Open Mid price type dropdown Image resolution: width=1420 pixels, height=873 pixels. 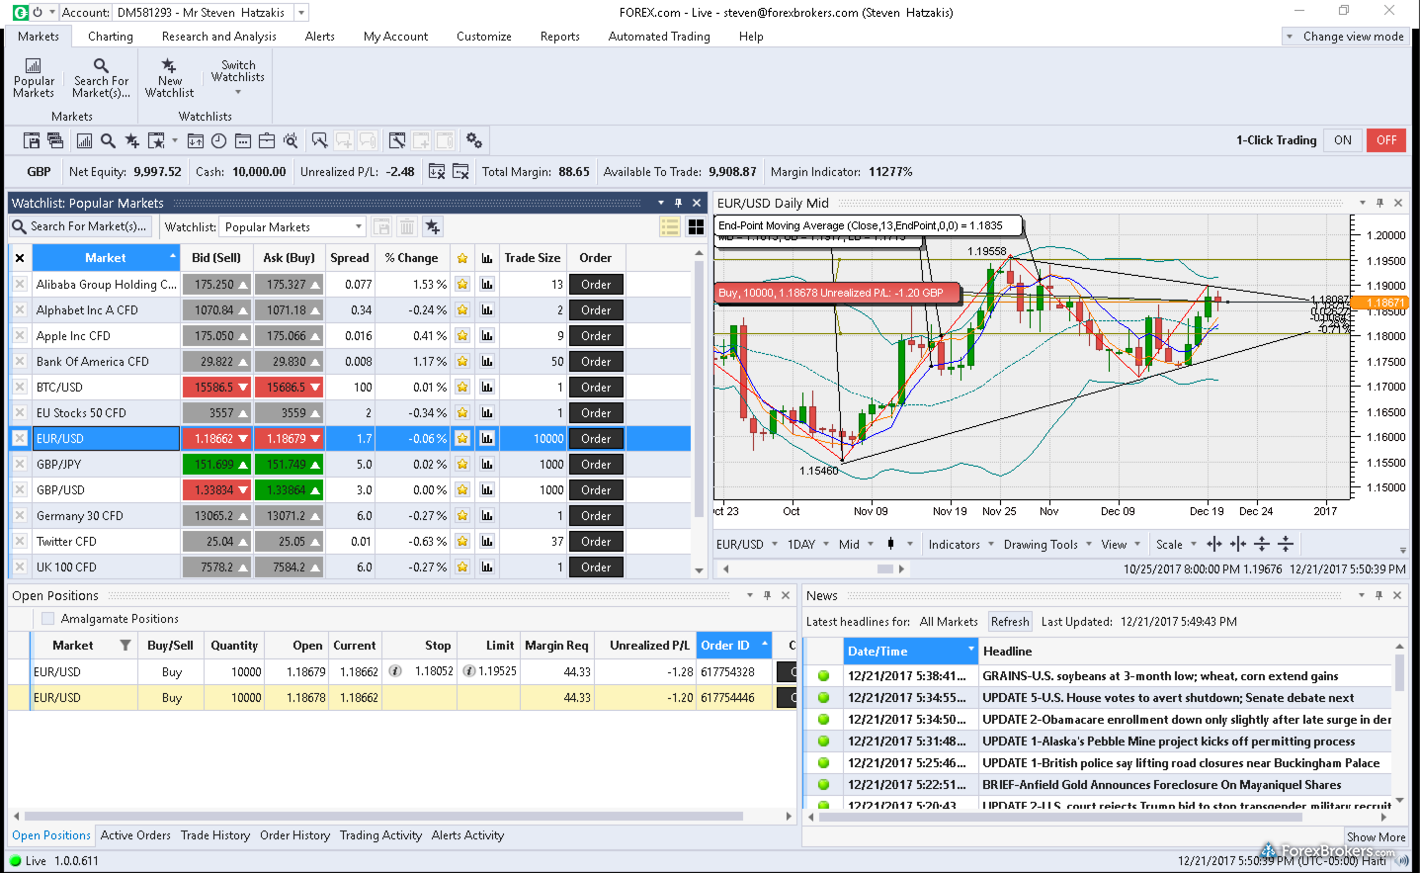[x=856, y=545]
